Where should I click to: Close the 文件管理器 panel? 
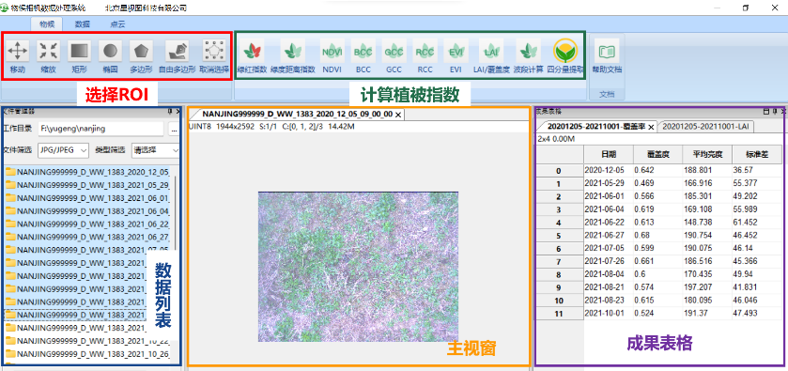tap(178, 111)
